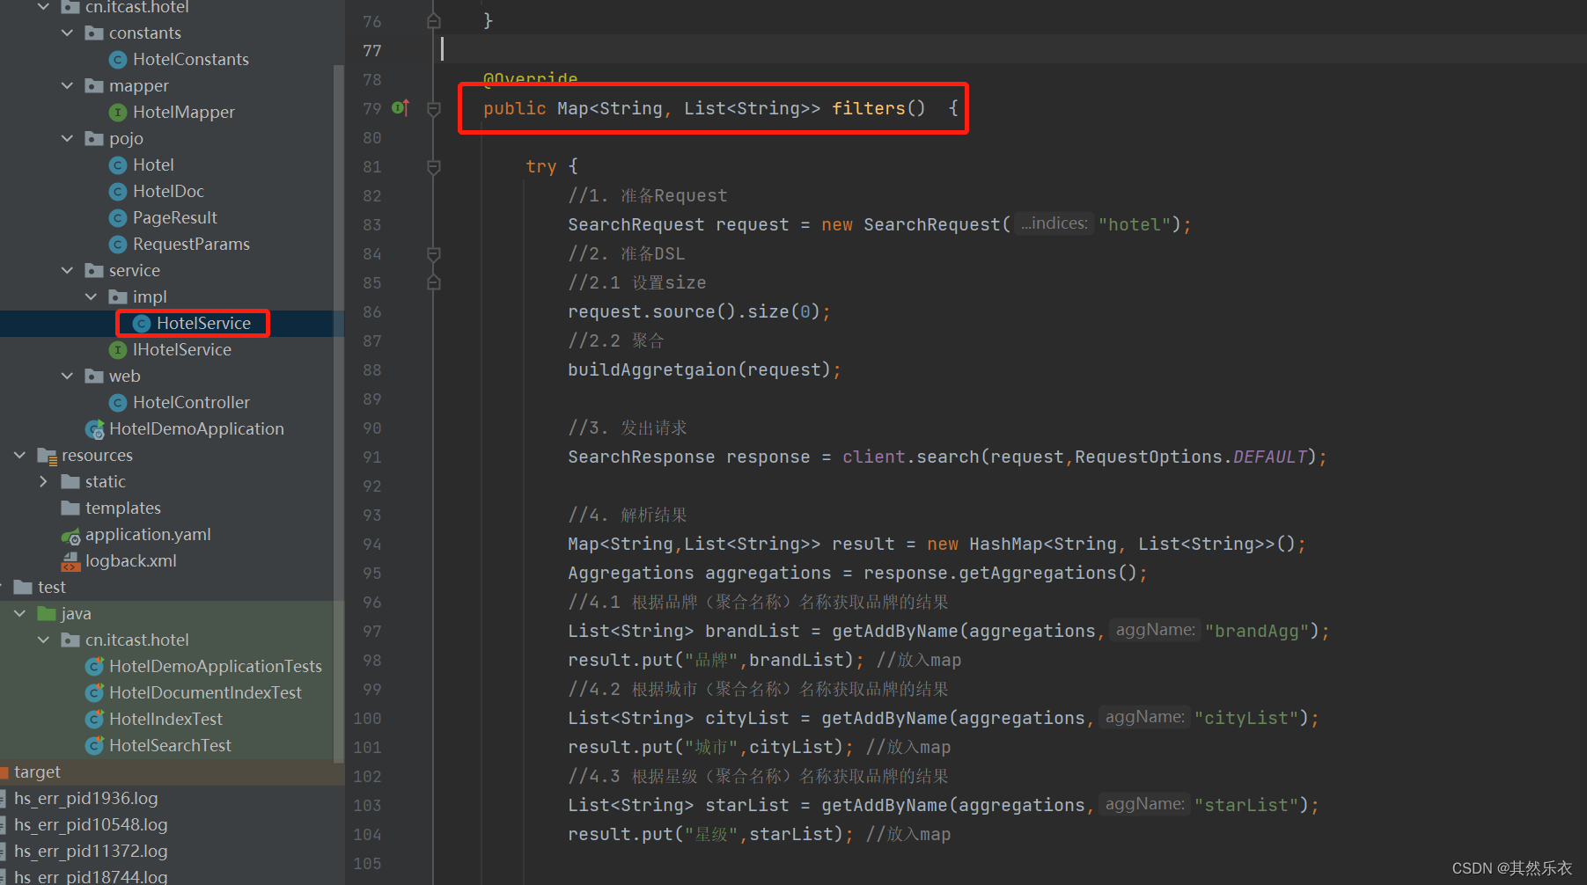The height and width of the screenshot is (885, 1587).
Task: Click the overriding method gutter icon on line 79
Action: (400, 107)
